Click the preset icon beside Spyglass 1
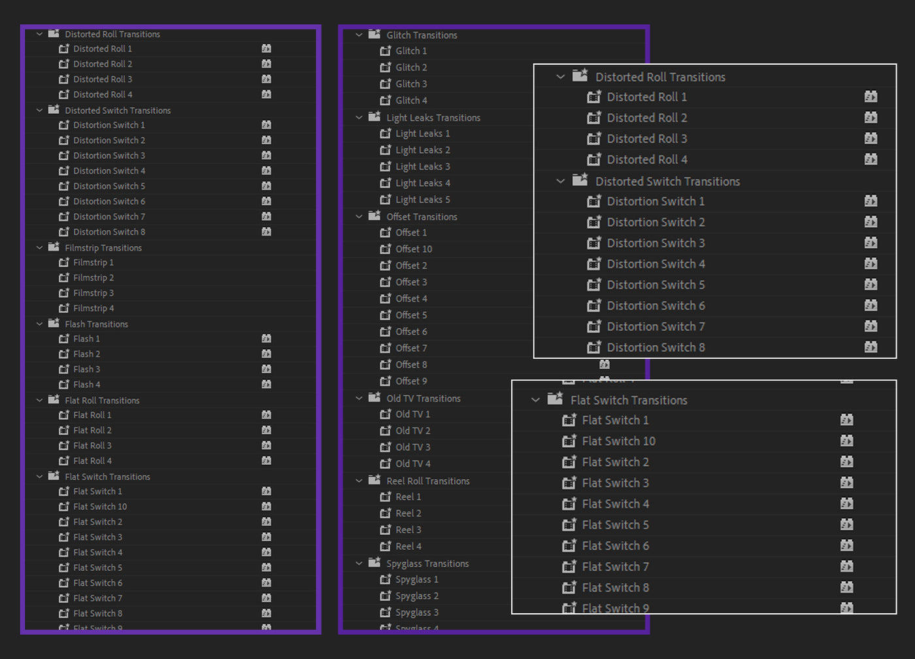Screen dimensions: 915x659 (x=386, y=579)
